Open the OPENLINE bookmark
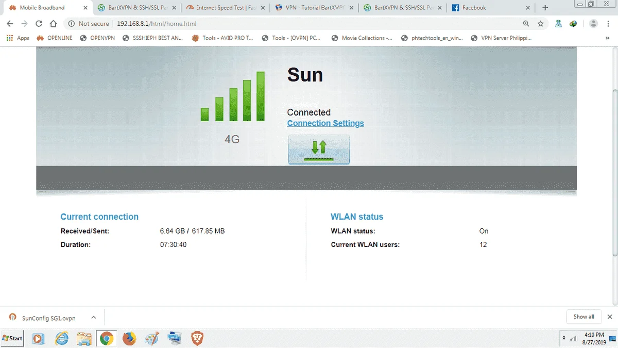 click(x=54, y=38)
